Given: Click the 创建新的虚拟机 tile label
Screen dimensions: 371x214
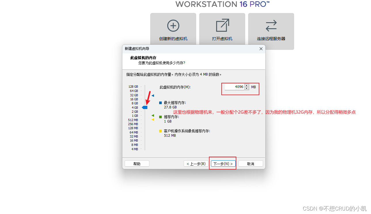Looking at the screenshot, I should pos(173,39).
